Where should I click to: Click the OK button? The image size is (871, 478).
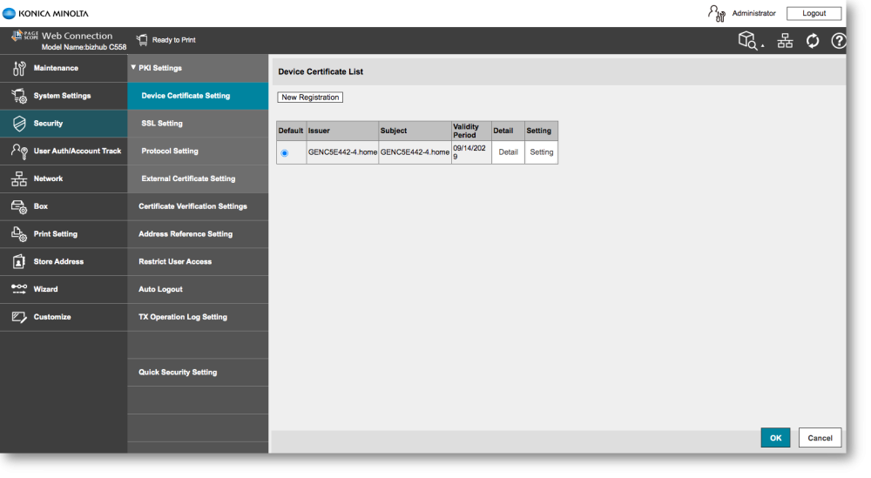click(x=775, y=437)
